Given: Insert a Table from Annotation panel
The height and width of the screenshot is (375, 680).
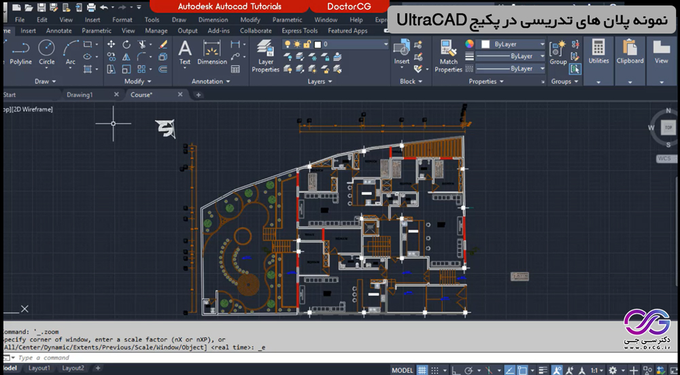Looking at the screenshot, I should click(x=235, y=69).
